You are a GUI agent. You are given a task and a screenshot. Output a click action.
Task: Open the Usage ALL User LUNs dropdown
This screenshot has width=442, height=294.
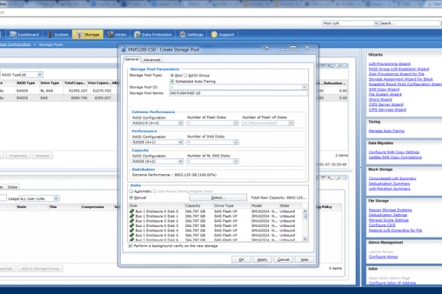[56, 198]
